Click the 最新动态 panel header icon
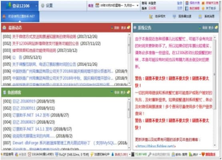The height and width of the screenshot is (160, 222). pyautogui.click(x=4, y=28)
